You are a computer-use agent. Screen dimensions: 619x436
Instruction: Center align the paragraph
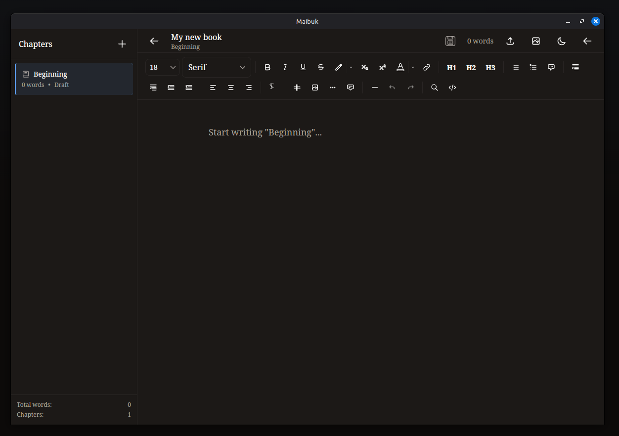pyautogui.click(x=230, y=87)
